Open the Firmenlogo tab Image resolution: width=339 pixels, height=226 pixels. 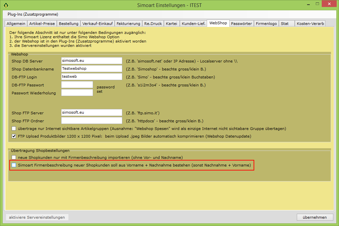click(267, 24)
